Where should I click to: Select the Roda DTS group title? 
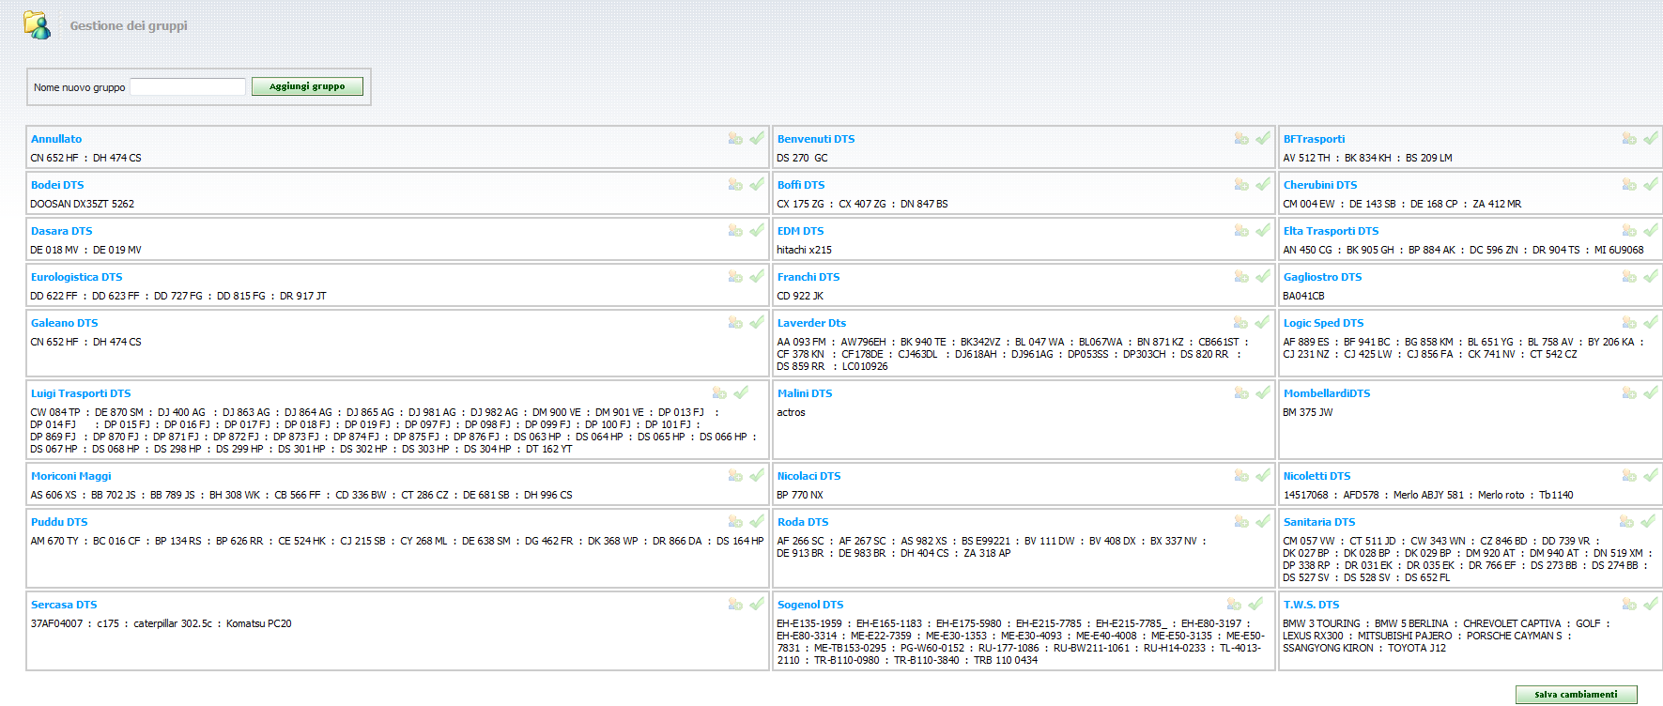pyautogui.click(x=803, y=522)
